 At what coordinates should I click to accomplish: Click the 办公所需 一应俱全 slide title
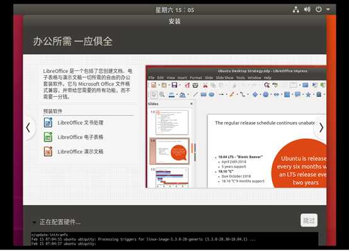pyautogui.click(x=72, y=42)
